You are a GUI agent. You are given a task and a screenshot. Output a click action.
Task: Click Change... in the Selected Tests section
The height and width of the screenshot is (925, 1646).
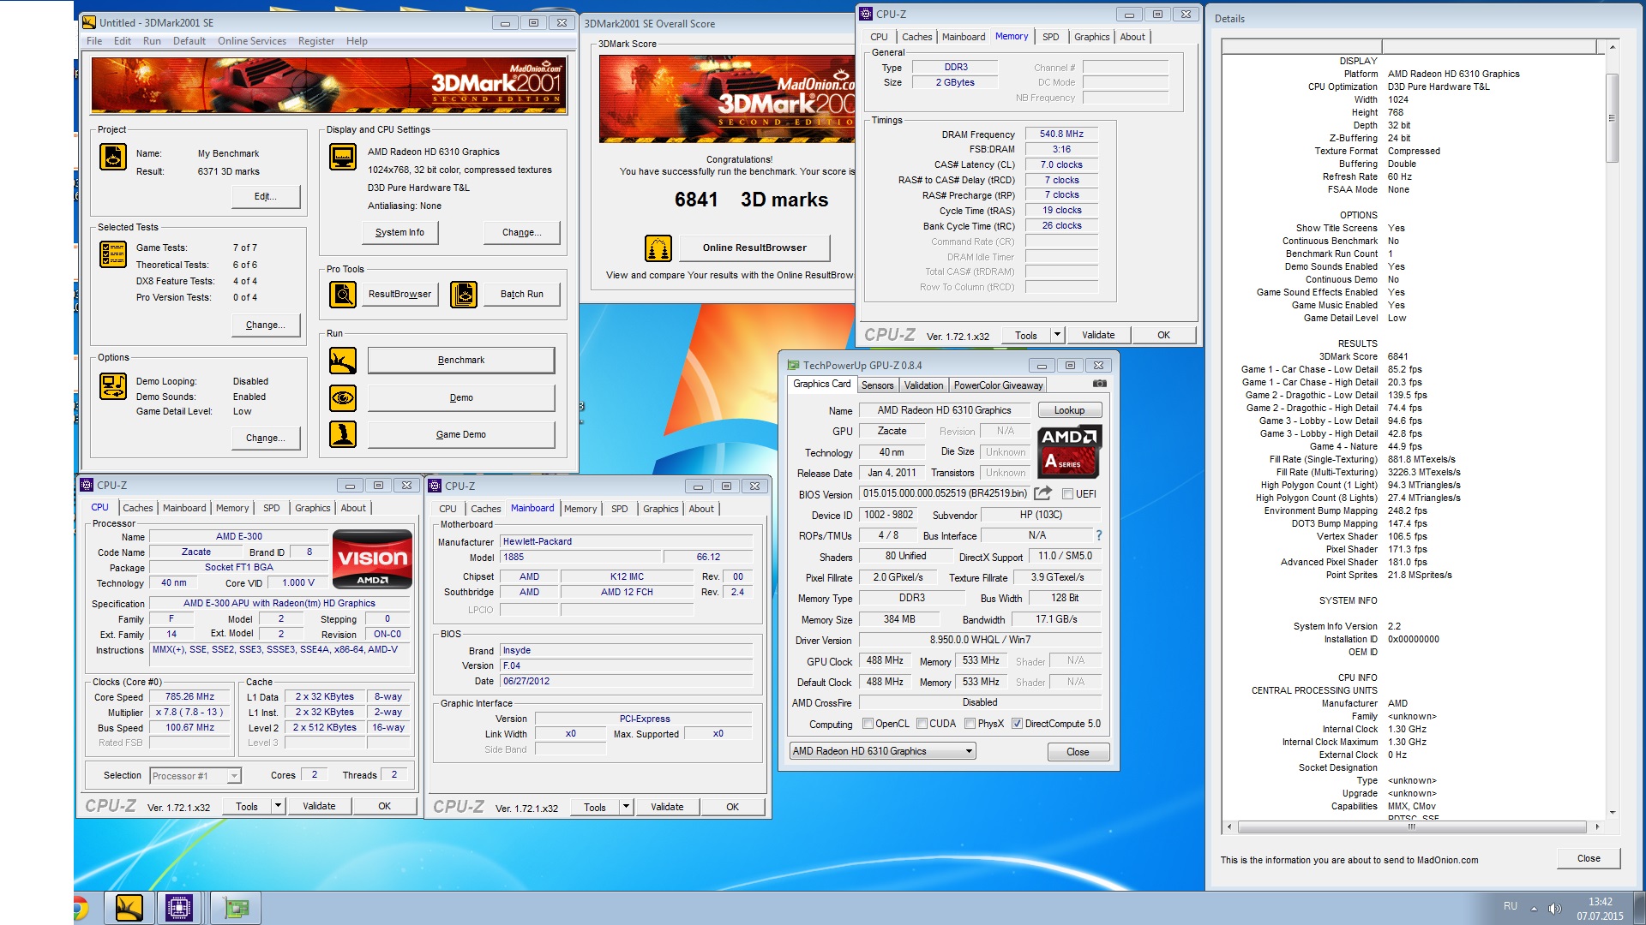tap(266, 325)
